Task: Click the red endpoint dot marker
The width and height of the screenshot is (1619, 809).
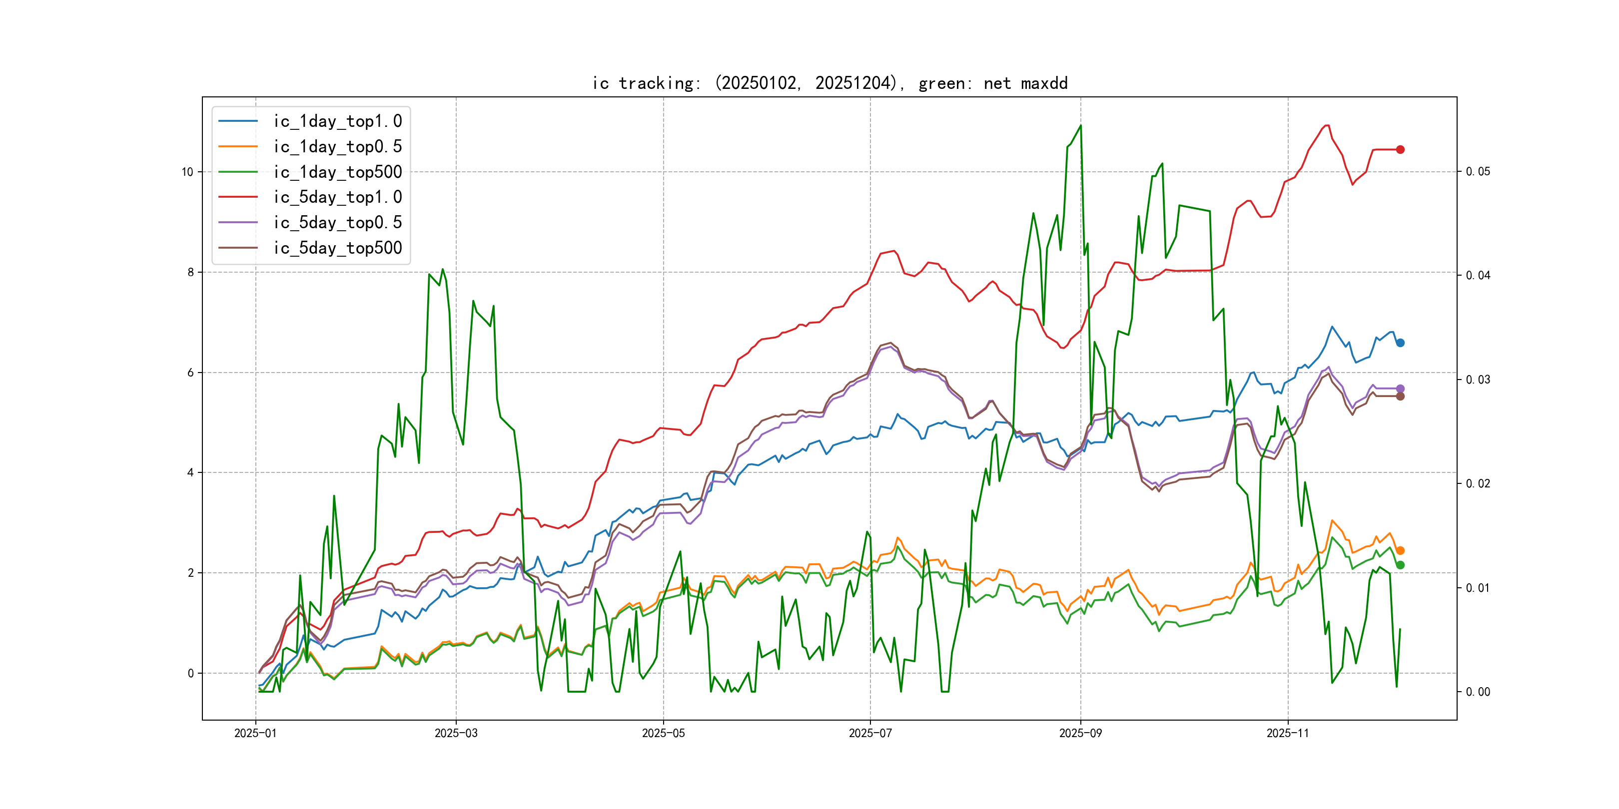Action: pyautogui.click(x=1400, y=149)
